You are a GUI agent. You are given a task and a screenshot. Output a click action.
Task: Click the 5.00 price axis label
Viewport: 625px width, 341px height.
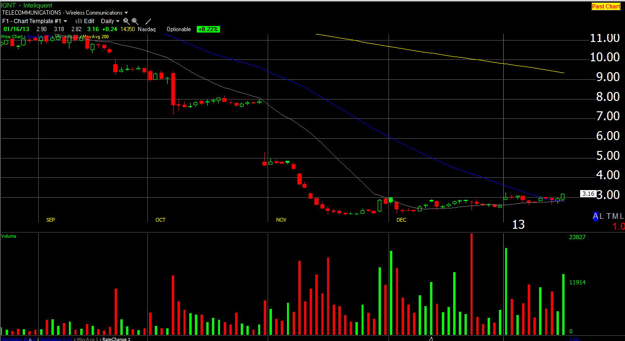[607, 156]
